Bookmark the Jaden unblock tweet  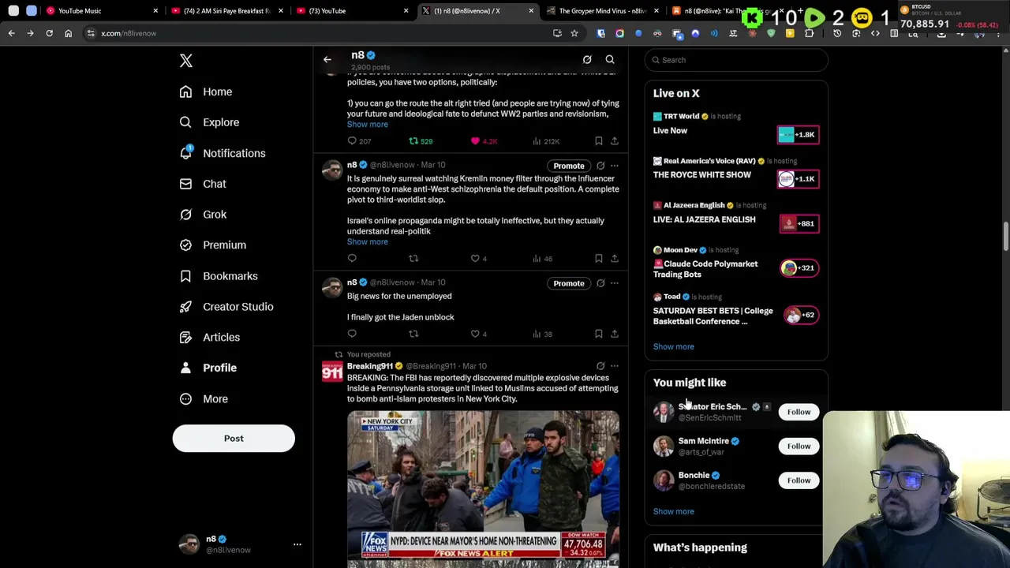coord(598,334)
